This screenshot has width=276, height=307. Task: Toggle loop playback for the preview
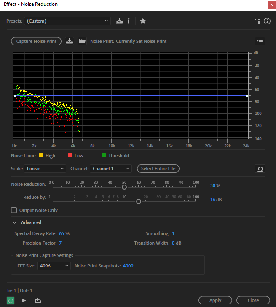[x=38, y=300]
